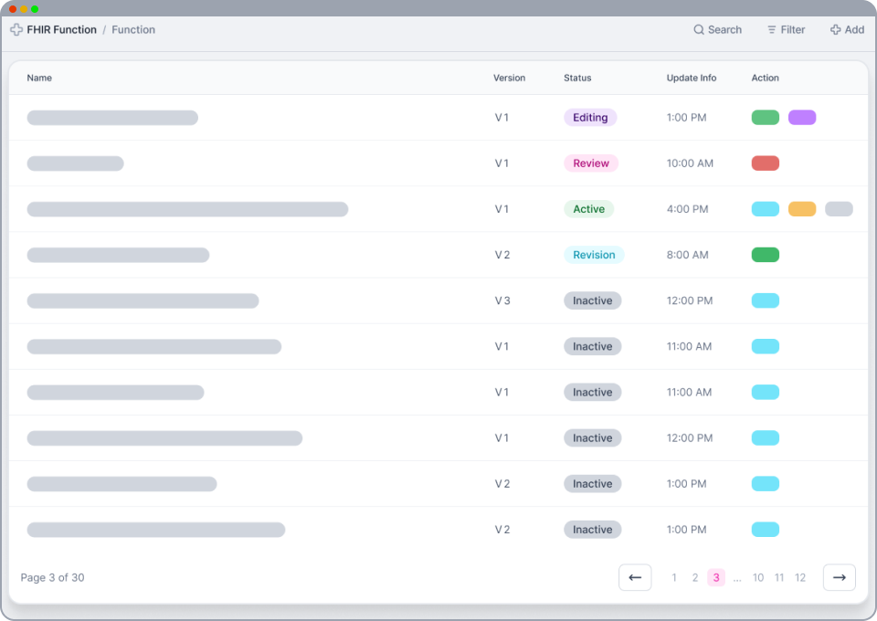The height and width of the screenshot is (621, 877).
Task: Click orange action pill in Active row
Action: point(801,209)
